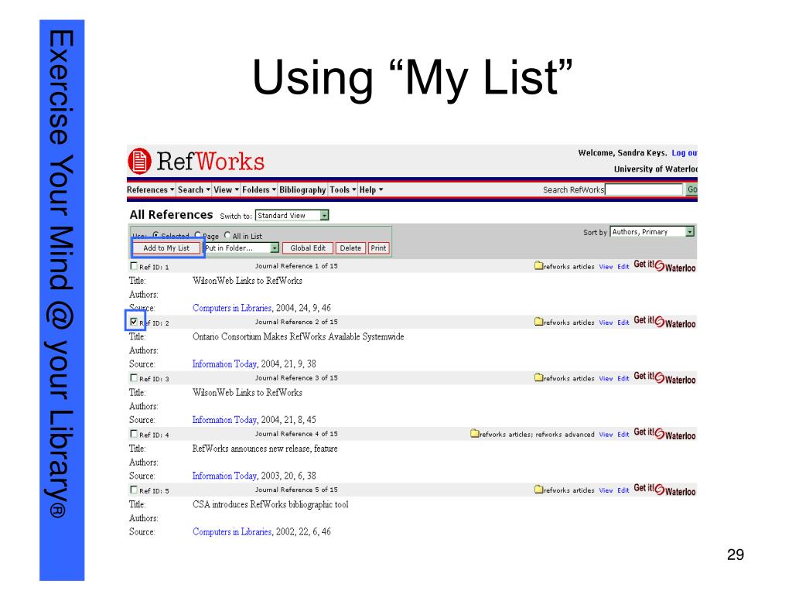Screen dimensions: 792x594
Task: Open folder icon for Ref ID 1
Action: [538, 266]
